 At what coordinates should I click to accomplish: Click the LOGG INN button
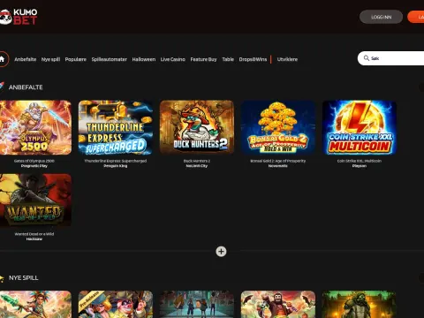coord(381,17)
